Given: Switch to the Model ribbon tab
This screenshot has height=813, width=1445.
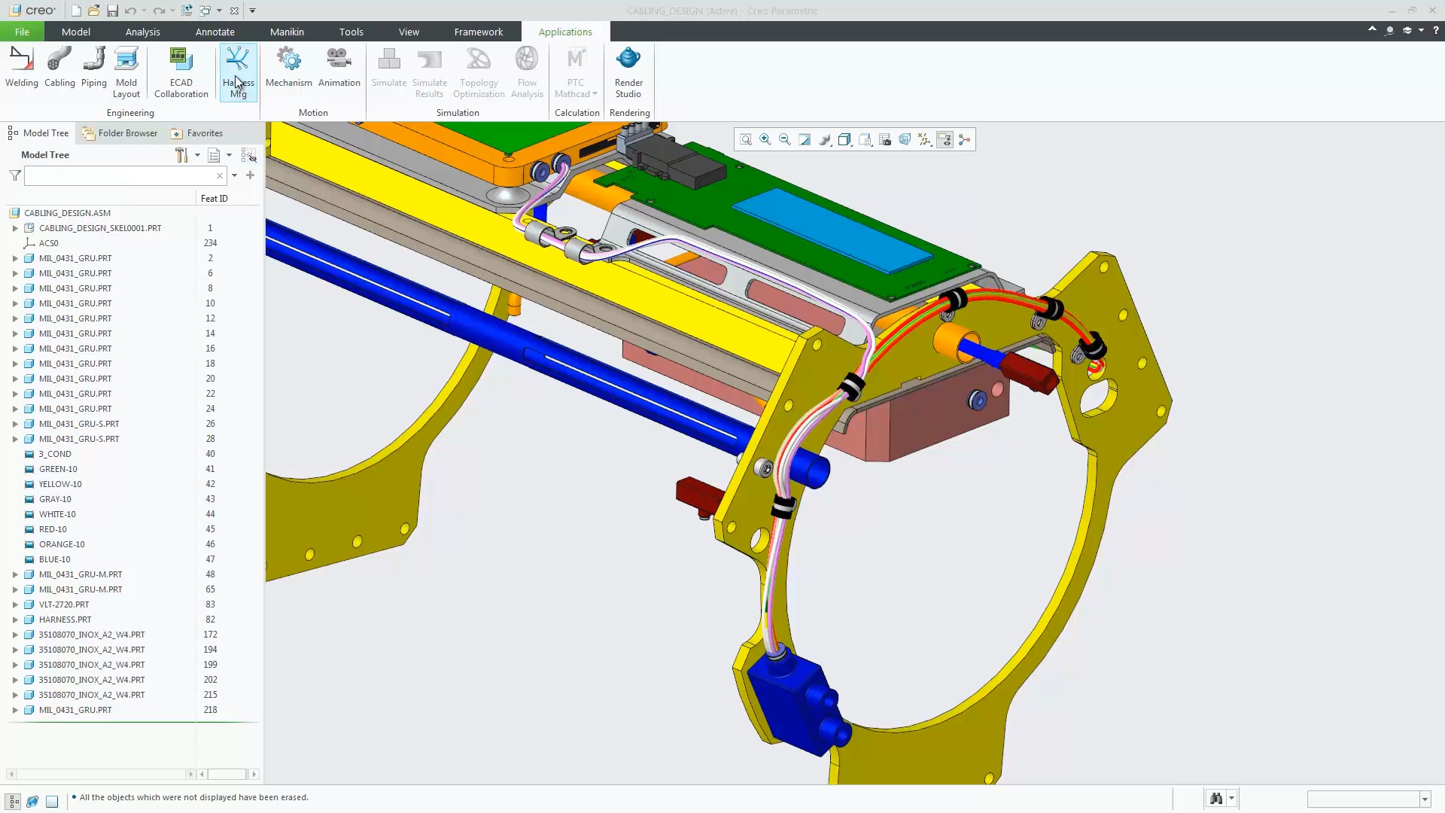Looking at the screenshot, I should click(76, 32).
